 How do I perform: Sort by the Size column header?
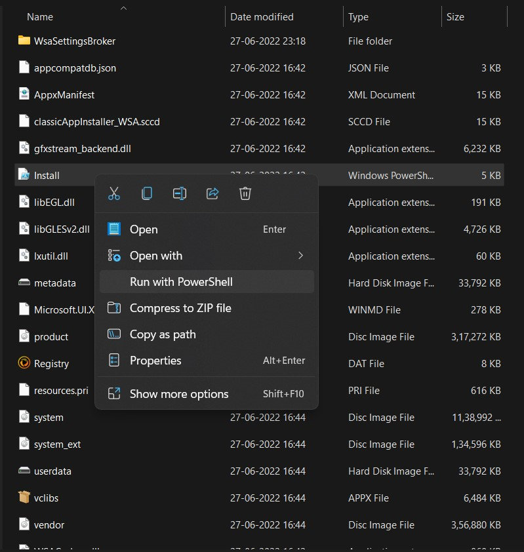tap(455, 17)
